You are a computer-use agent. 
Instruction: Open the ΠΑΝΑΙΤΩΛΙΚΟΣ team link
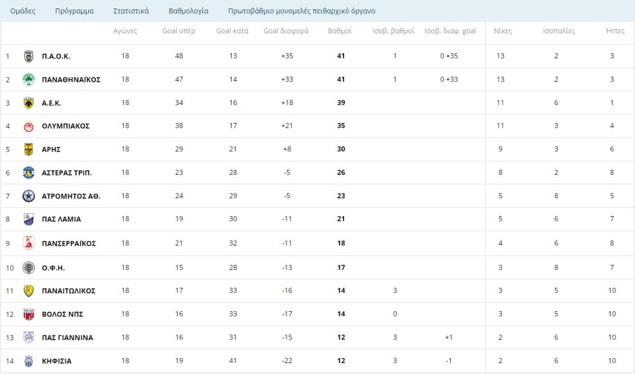pos(69,291)
